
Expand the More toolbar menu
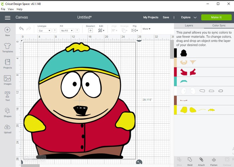point(146,29)
